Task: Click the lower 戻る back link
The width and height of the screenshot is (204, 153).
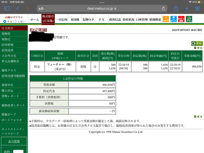Action: pyautogui.click(x=198, y=117)
